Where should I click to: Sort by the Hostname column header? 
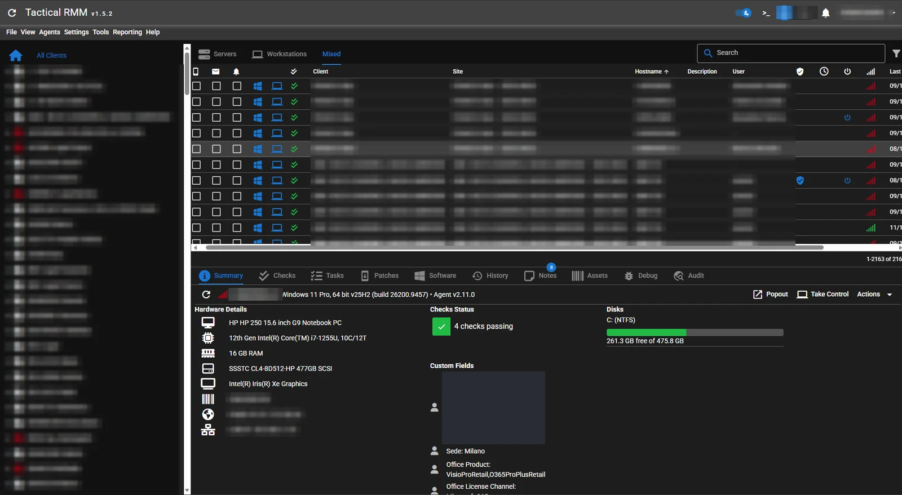point(652,72)
